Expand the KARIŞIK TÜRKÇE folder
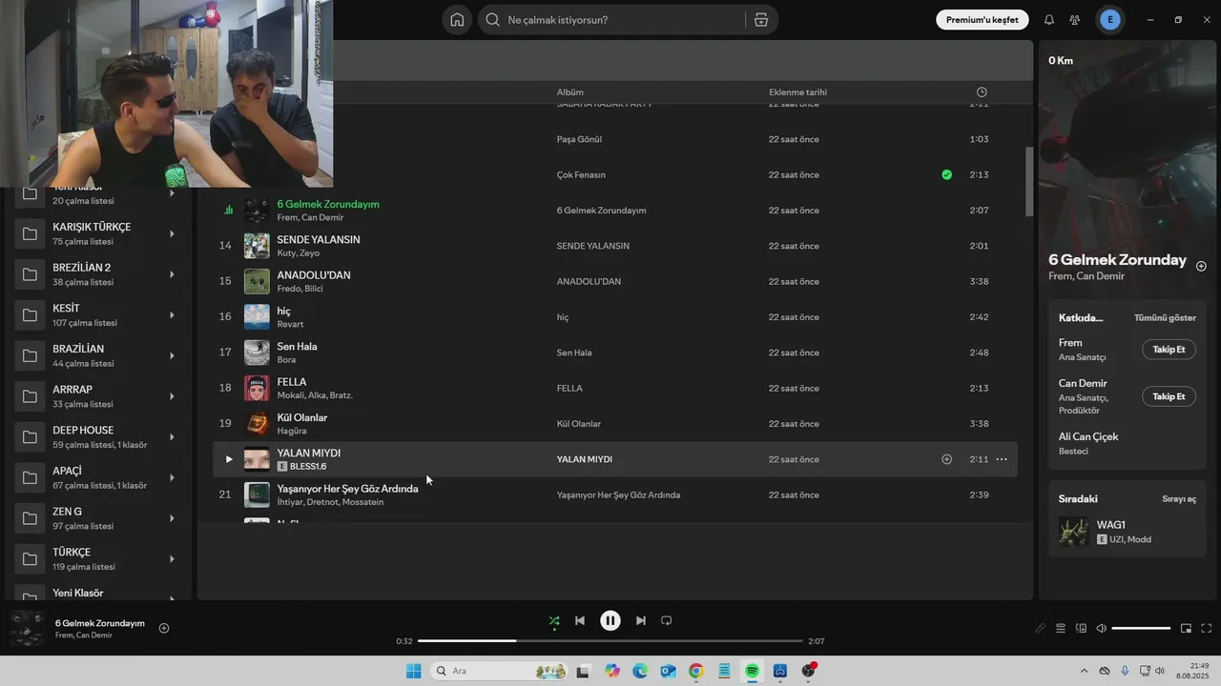The width and height of the screenshot is (1221, 686). click(172, 234)
